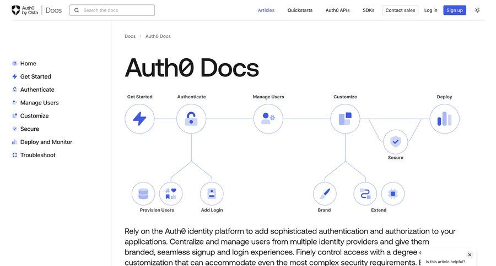The image size is (496, 266).
Task: Click the Deploy diagram label
Action: point(444,97)
